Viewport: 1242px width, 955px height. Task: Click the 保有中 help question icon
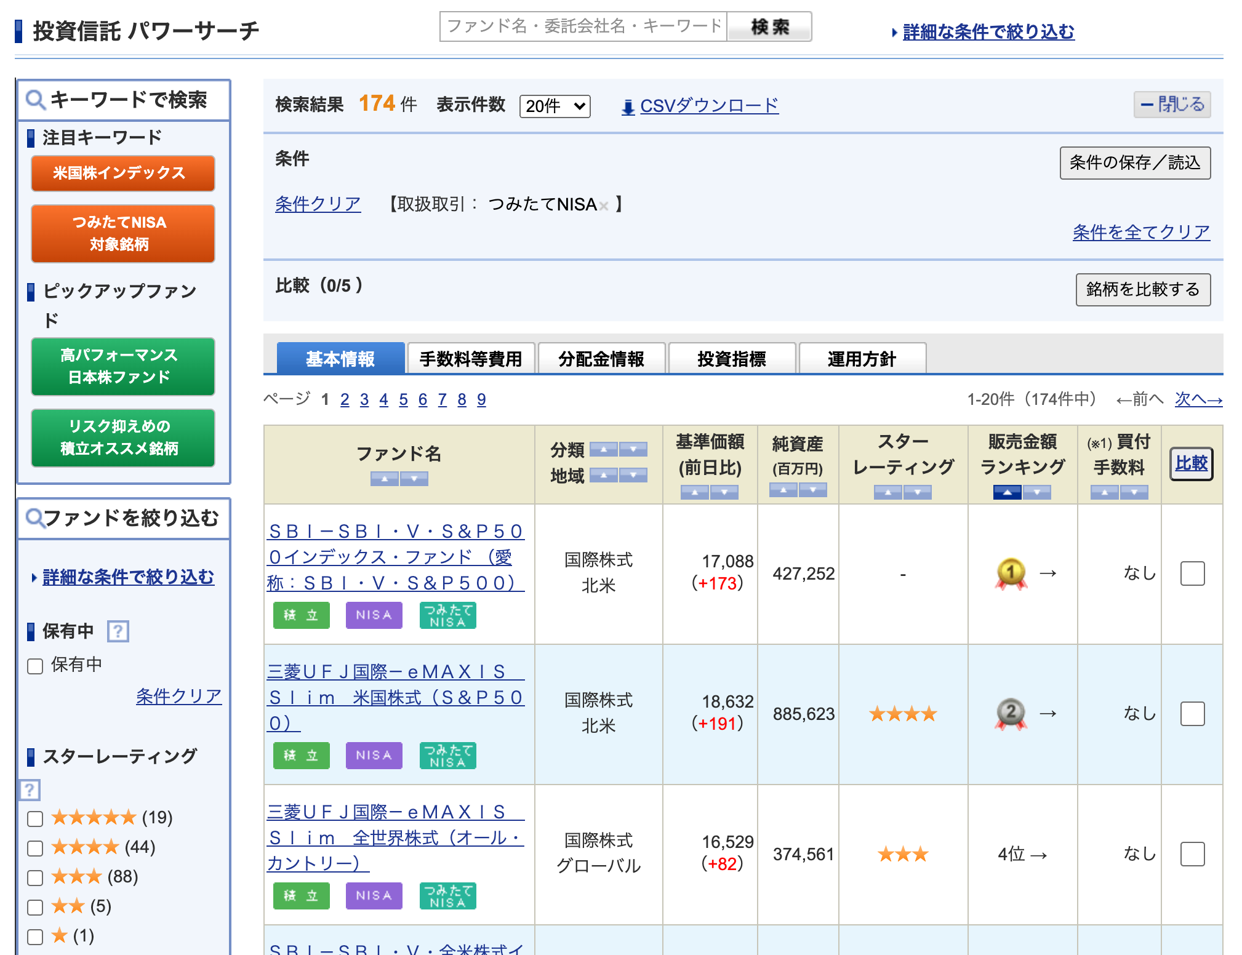tap(118, 631)
